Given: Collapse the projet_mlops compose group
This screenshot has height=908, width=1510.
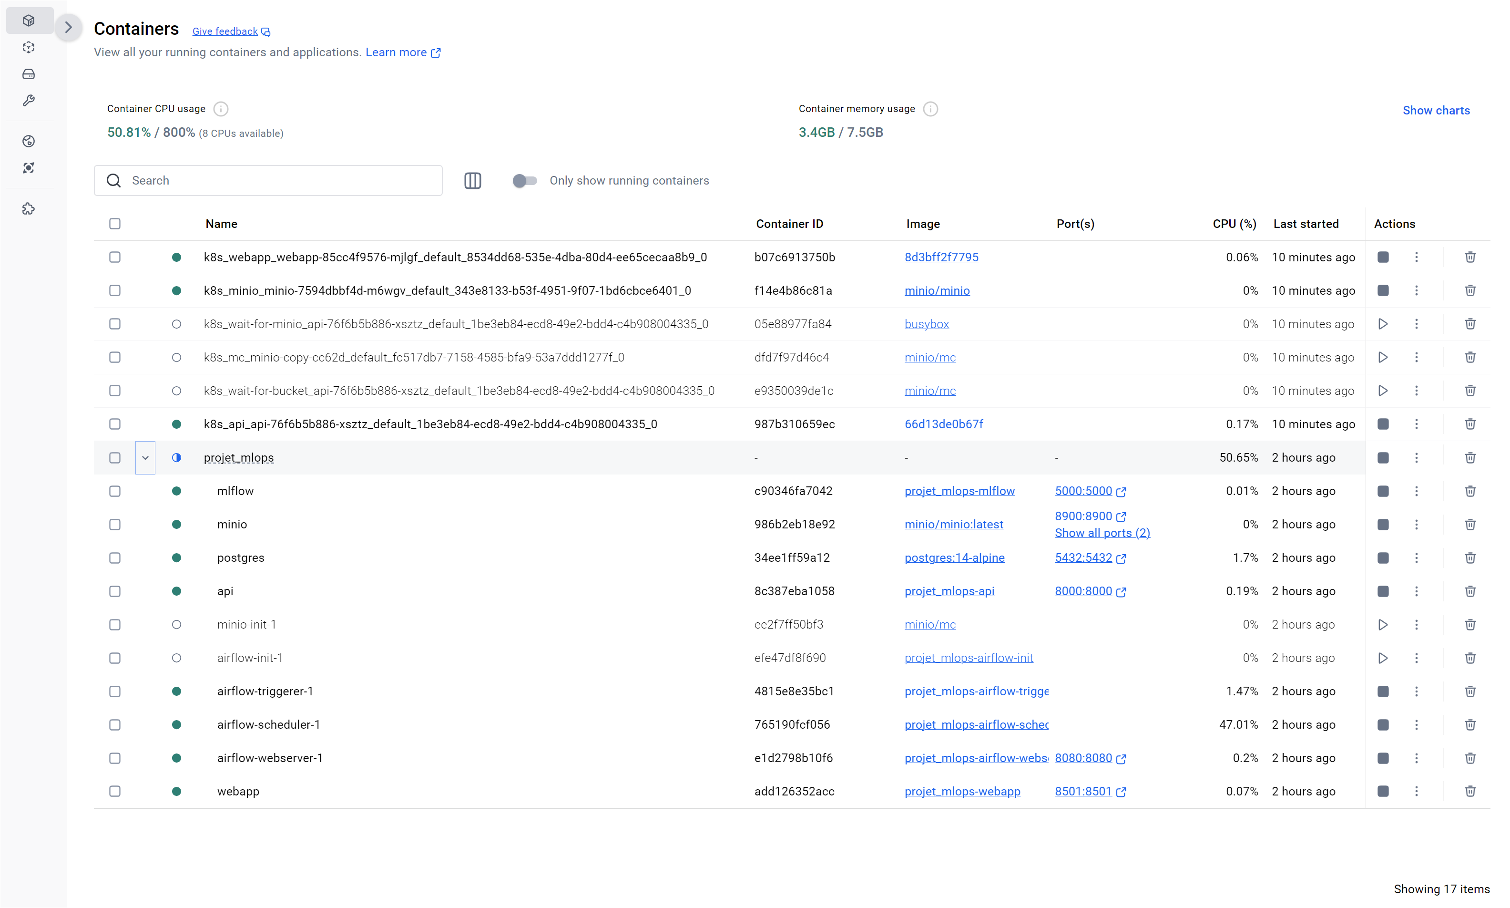Looking at the screenshot, I should 145,457.
